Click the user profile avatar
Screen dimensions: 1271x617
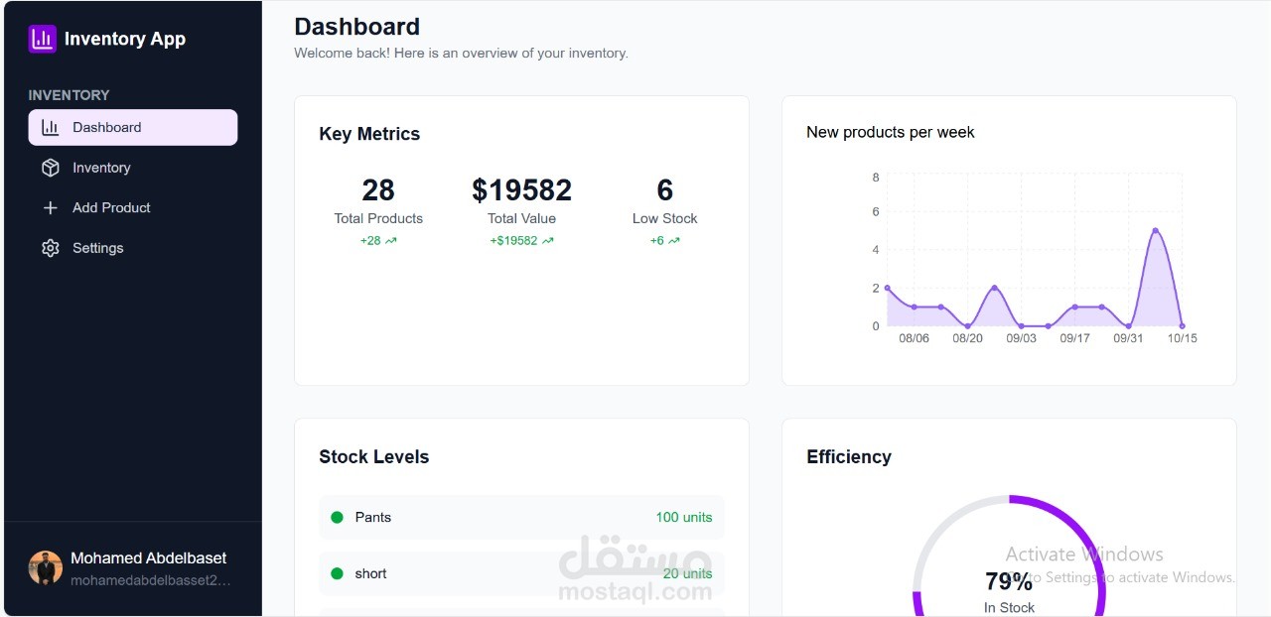click(46, 567)
